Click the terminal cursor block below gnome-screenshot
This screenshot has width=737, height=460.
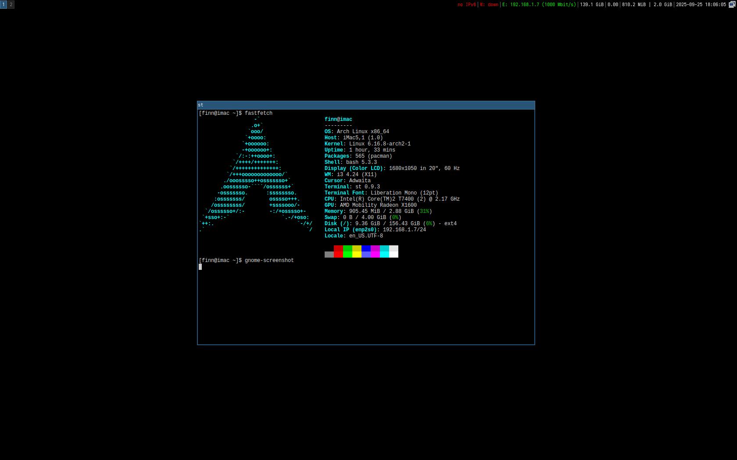tap(200, 267)
